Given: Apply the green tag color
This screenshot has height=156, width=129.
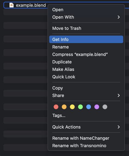Looking at the screenshot, I should tap(81, 107).
